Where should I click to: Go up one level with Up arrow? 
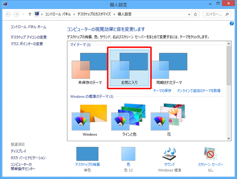[30, 14]
